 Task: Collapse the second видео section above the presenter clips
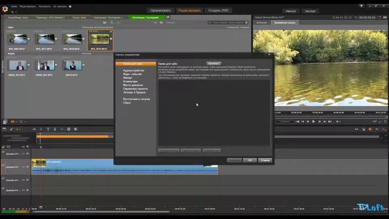(x=7, y=54)
